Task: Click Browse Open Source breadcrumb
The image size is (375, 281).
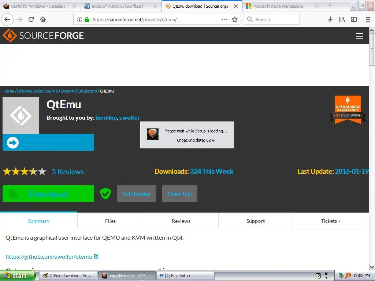Action: (x=38, y=91)
